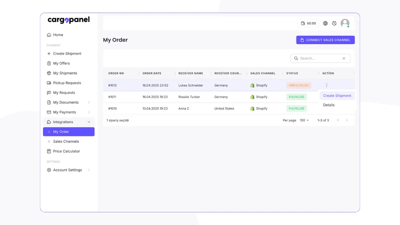Open the wallet balance $0.00

pyautogui.click(x=308, y=23)
